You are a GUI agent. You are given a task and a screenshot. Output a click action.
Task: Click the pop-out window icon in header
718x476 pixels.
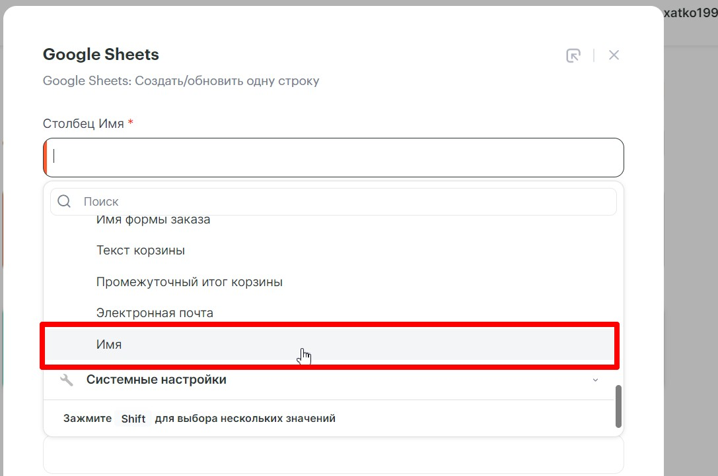tap(573, 55)
